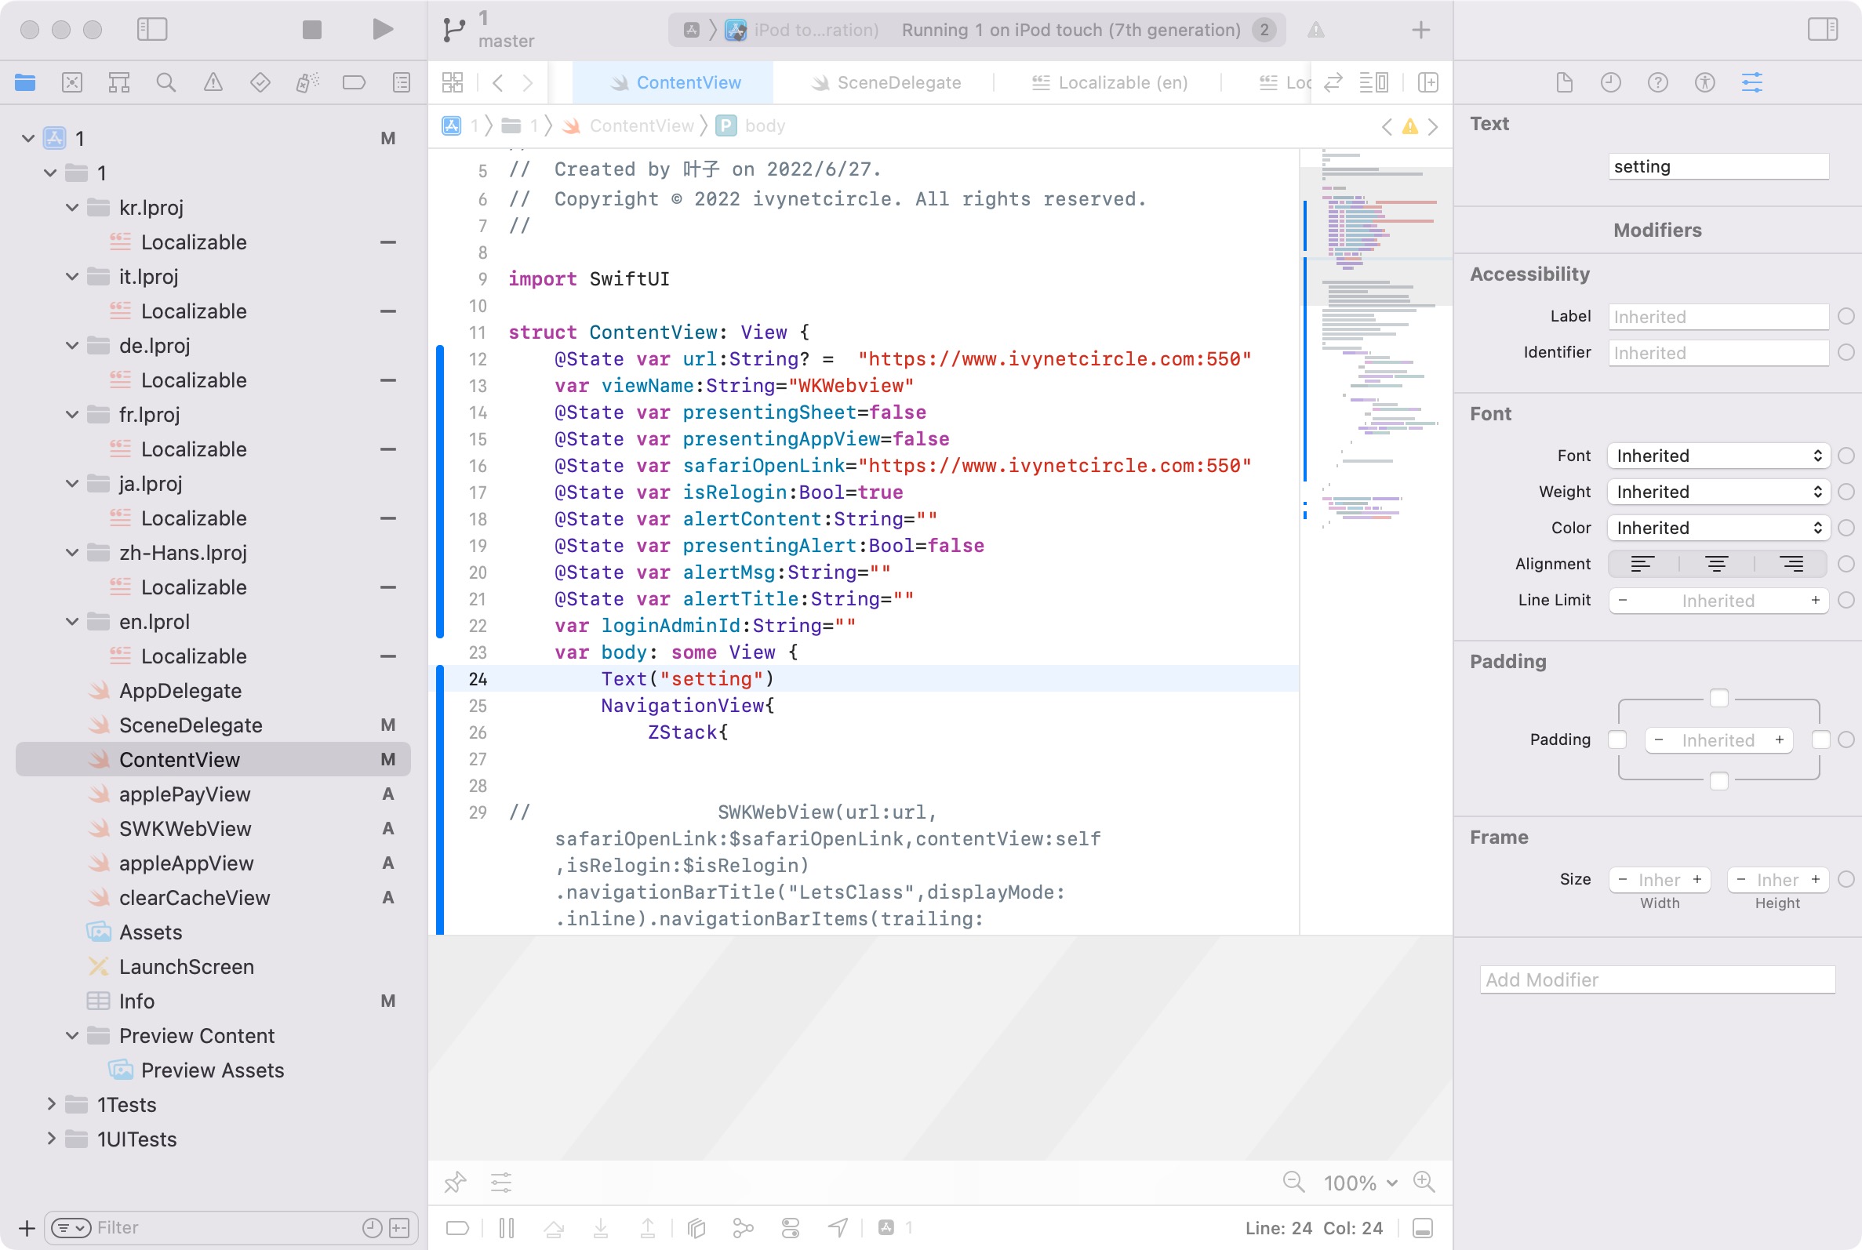This screenshot has height=1250, width=1862.
Task: Click the Add Modifier field
Action: click(x=1657, y=979)
